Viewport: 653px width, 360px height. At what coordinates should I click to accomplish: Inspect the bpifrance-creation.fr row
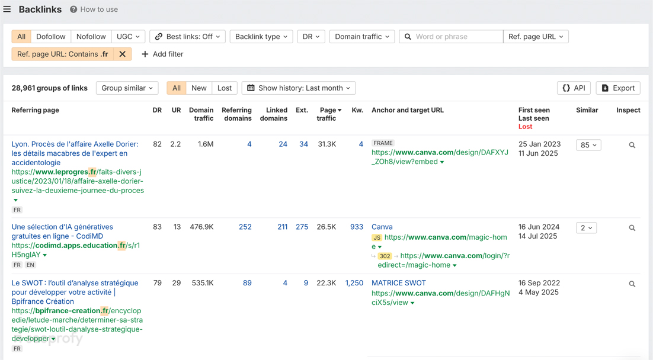pos(632,284)
